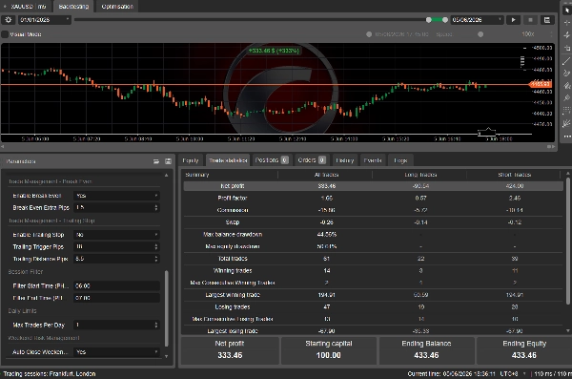Adjust the Trailing Distance Pips stepper
The image size is (572, 379).
click(x=156, y=259)
